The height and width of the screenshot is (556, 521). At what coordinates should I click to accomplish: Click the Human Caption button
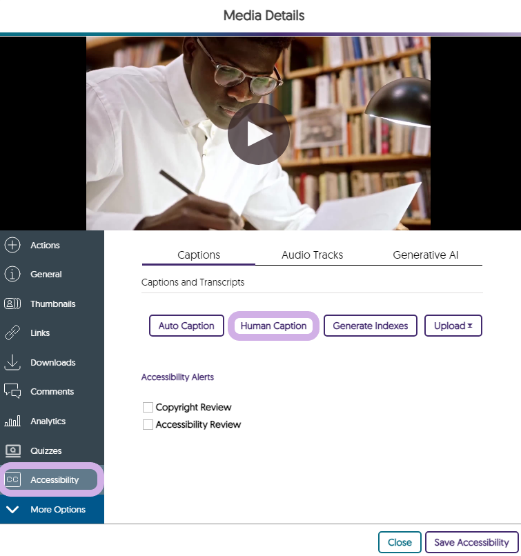[273, 326]
